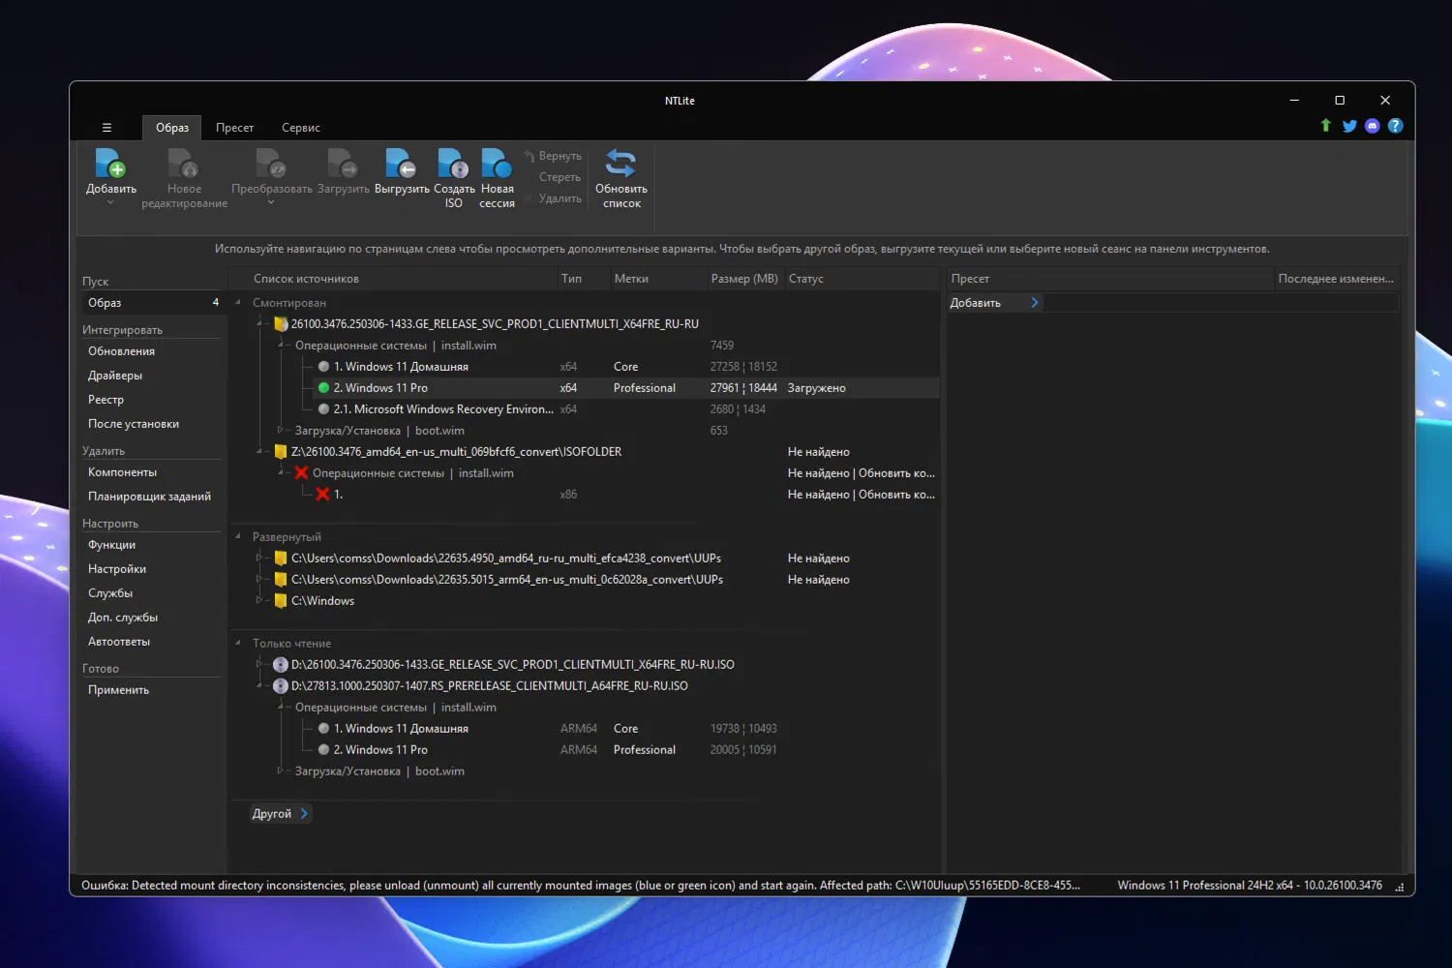Switch to the Пресет tab

tap(234, 128)
